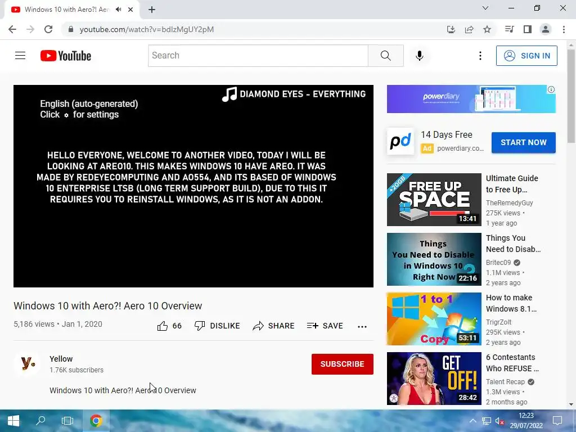Image resolution: width=576 pixels, height=432 pixels.
Task: Go back with browser back arrow
Action: tap(12, 29)
